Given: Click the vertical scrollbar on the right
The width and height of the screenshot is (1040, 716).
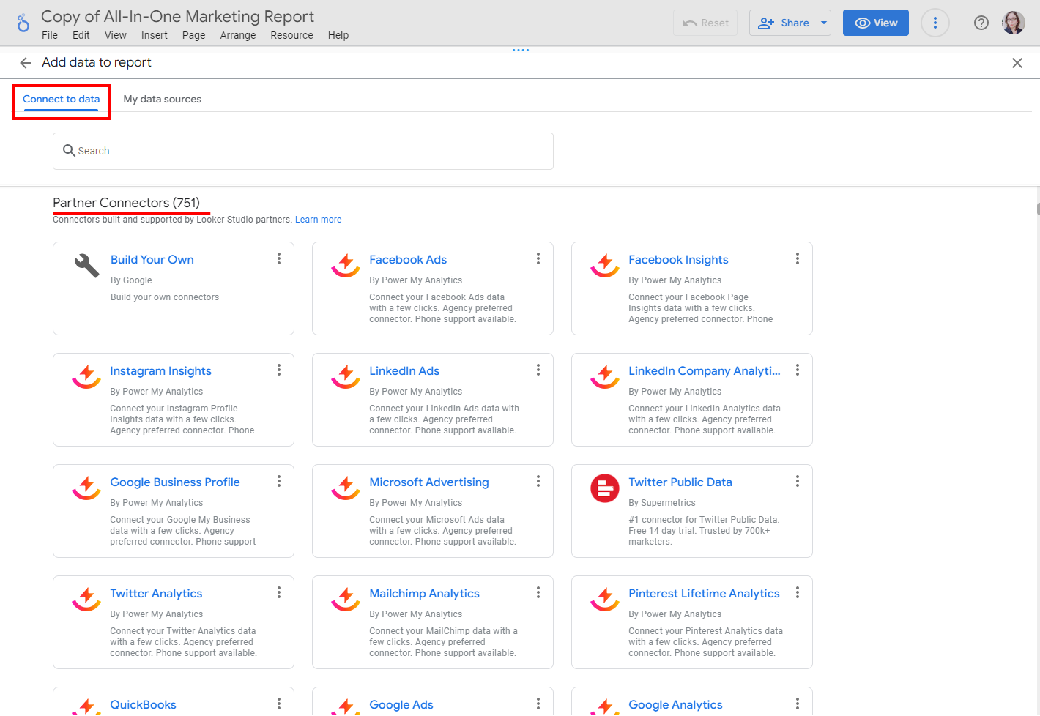Looking at the screenshot, I should click(x=1036, y=210).
